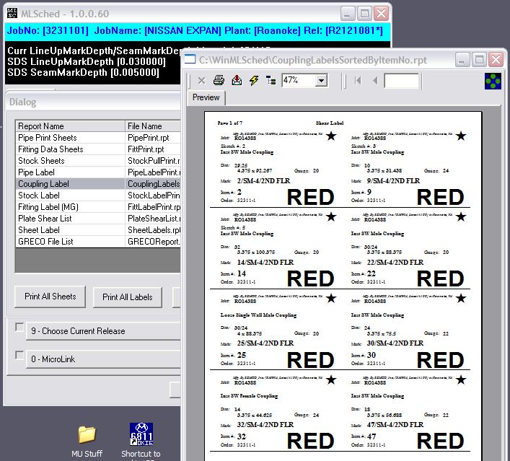Open the 47% zoom dropdown
The image size is (510, 461).
coord(321,81)
